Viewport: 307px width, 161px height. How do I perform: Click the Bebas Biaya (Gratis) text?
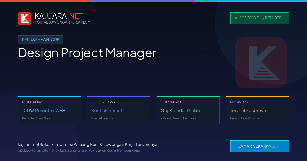pos(244,118)
